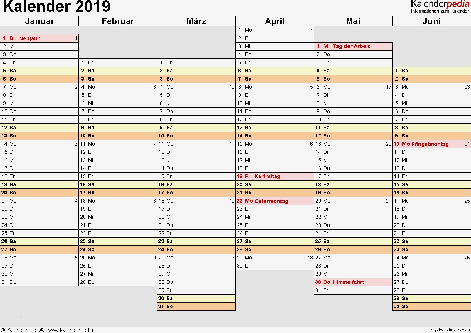
Task: Choose the April month header
Action: pyautogui.click(x=275, y=21)
